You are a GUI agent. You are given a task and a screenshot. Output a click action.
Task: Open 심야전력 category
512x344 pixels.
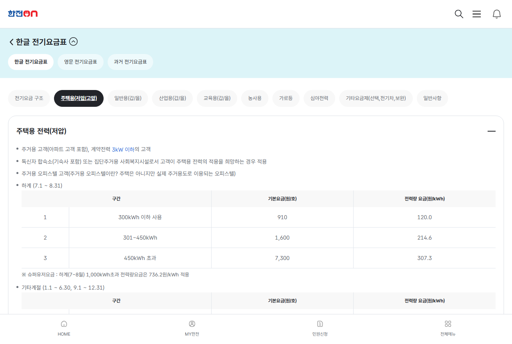[320, 98]
